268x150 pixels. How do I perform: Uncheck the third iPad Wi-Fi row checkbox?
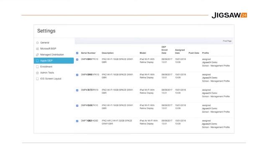click(x=77, y=90)
